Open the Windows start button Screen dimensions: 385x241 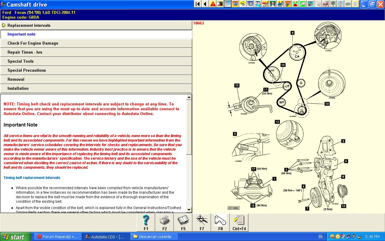pos(15,237)
